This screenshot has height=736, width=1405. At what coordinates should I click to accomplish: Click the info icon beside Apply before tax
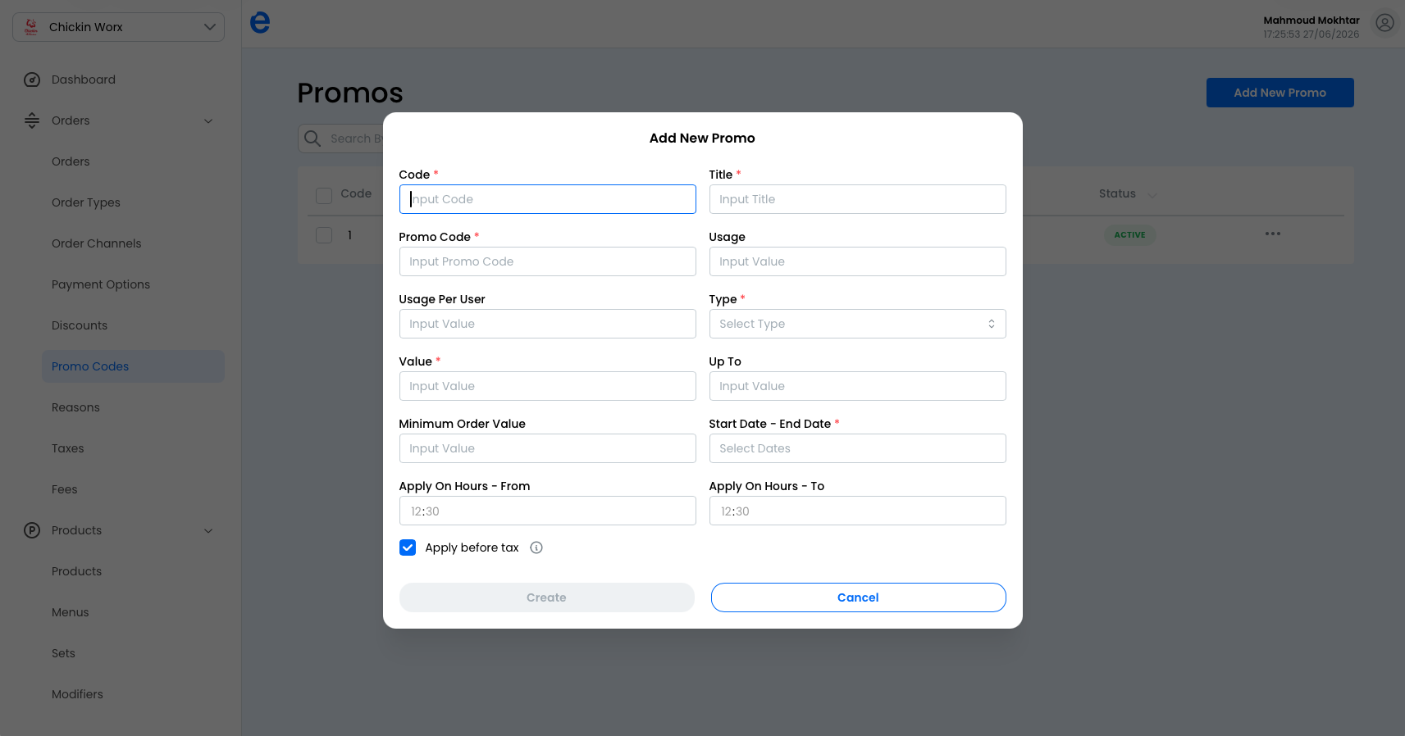[536, 547]
